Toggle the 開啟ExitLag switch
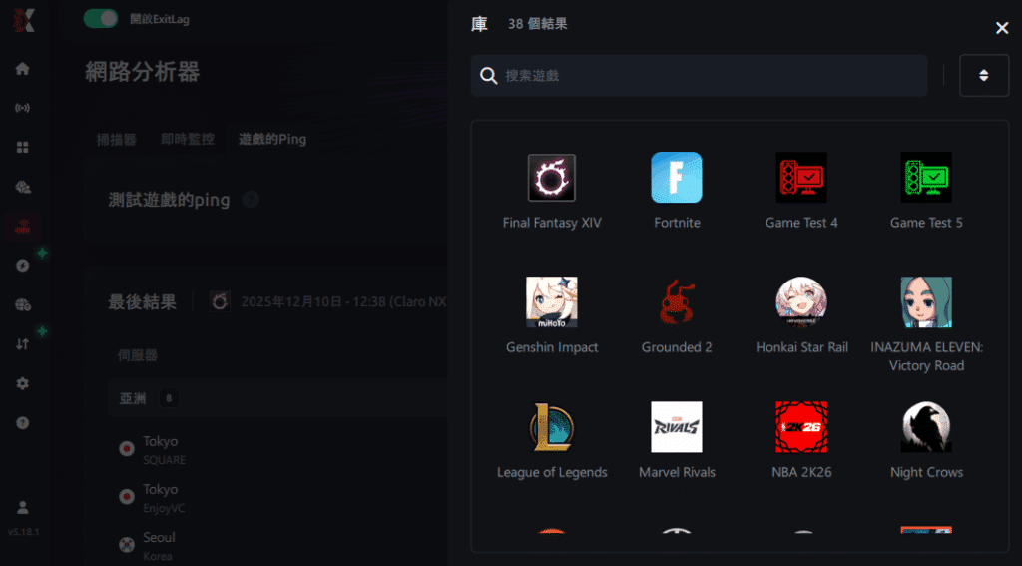1022x566 pixels. [x=101, y=18]
